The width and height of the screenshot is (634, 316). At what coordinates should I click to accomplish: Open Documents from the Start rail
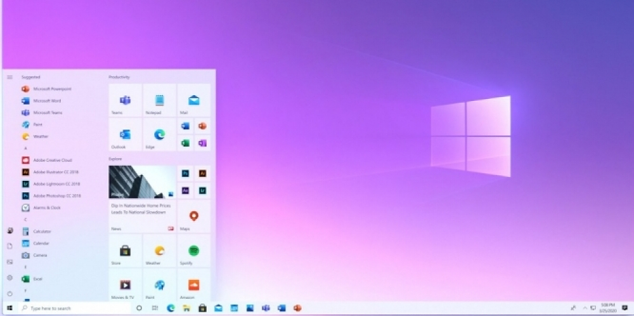(x=10, y=246)
